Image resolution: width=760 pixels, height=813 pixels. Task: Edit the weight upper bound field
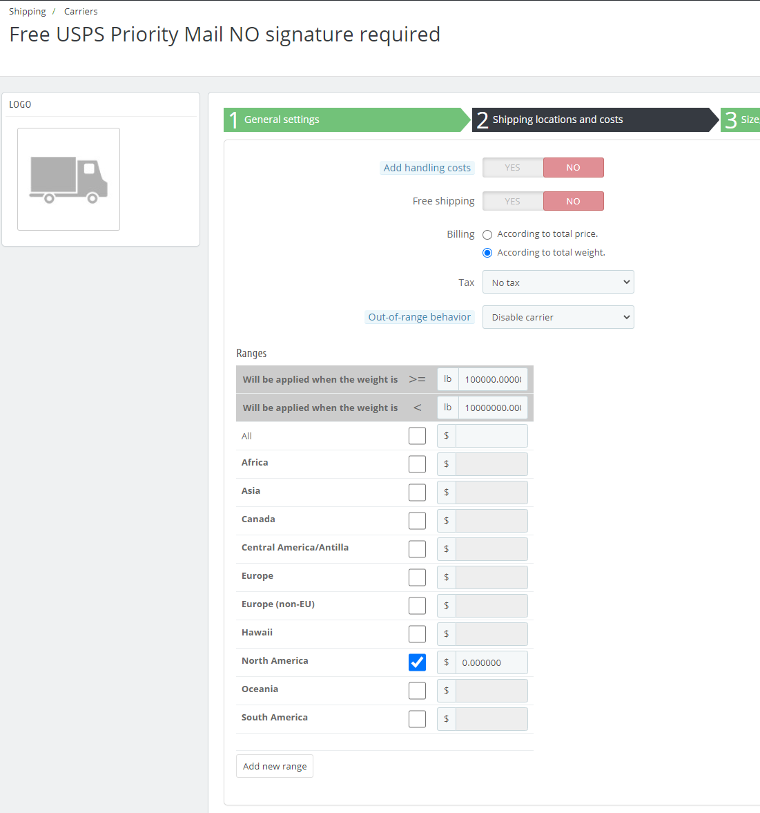point(493,408)
